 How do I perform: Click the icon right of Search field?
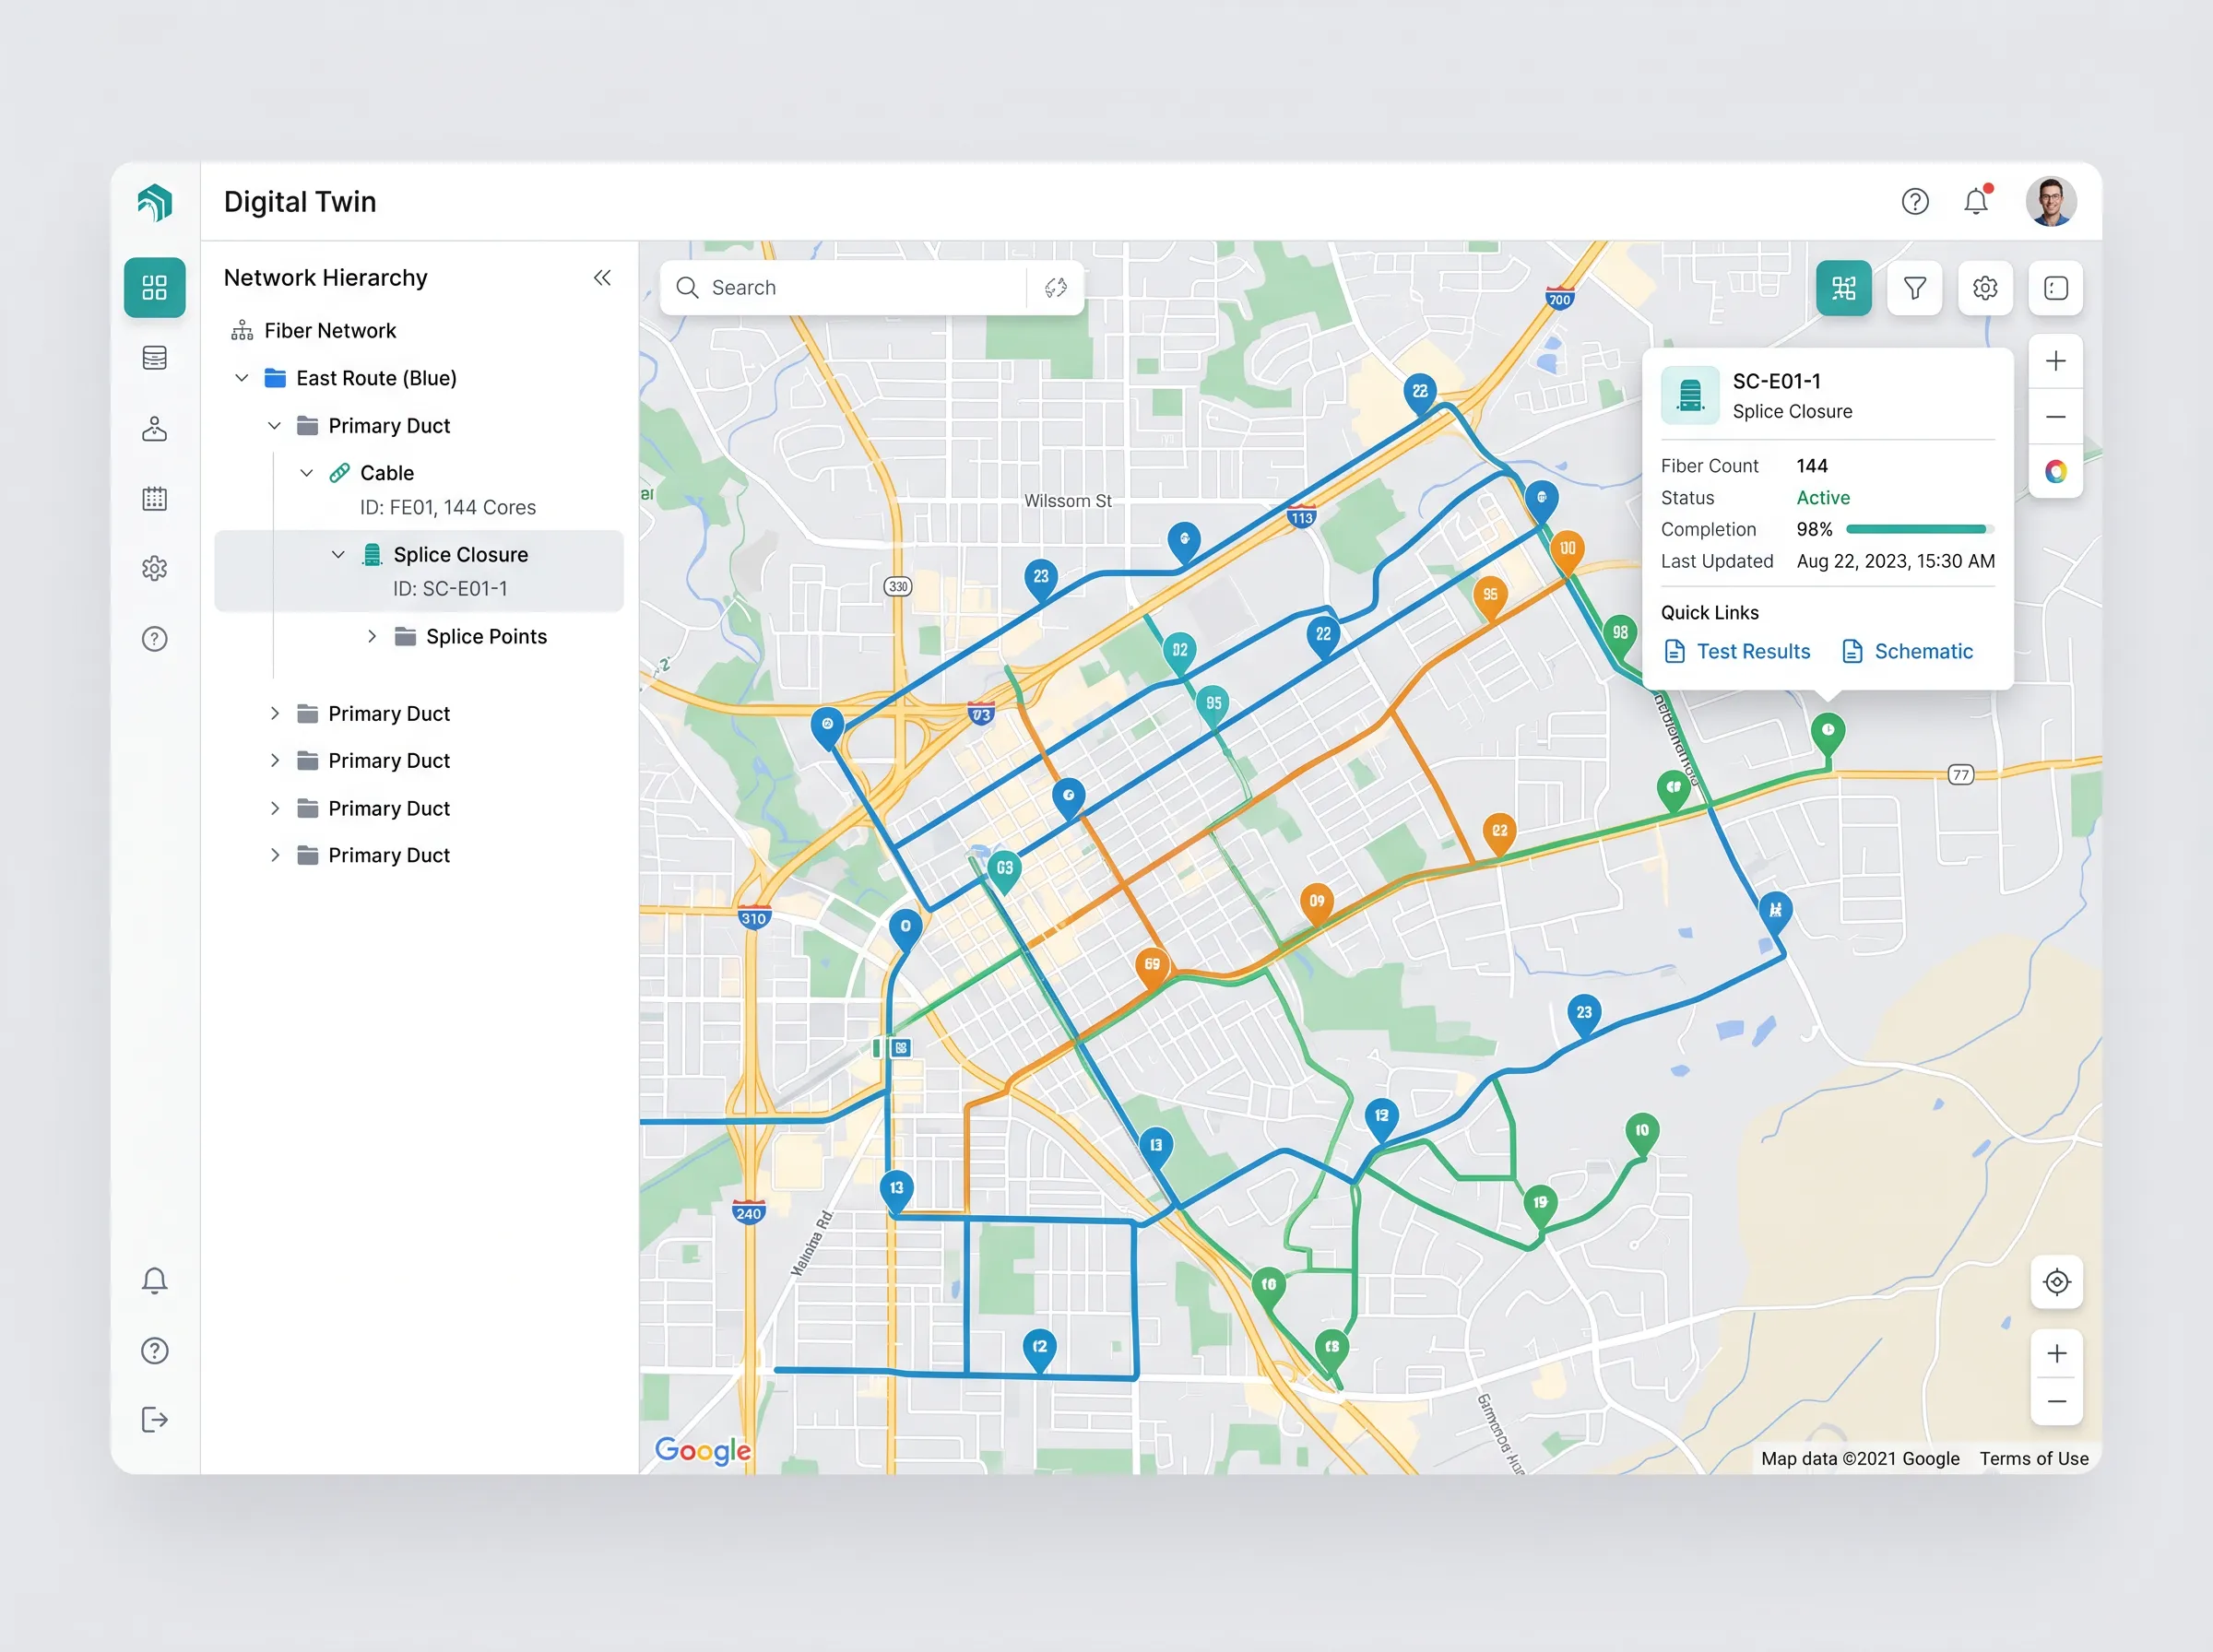[x=1056, y=288]
